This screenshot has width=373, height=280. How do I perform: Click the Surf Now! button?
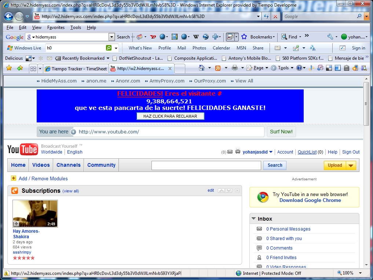click(x=281, y=132)
